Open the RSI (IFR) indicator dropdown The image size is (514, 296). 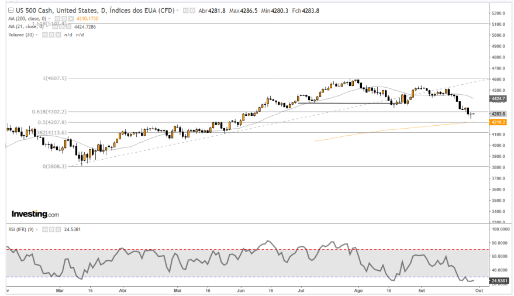[x=37, y=229]
